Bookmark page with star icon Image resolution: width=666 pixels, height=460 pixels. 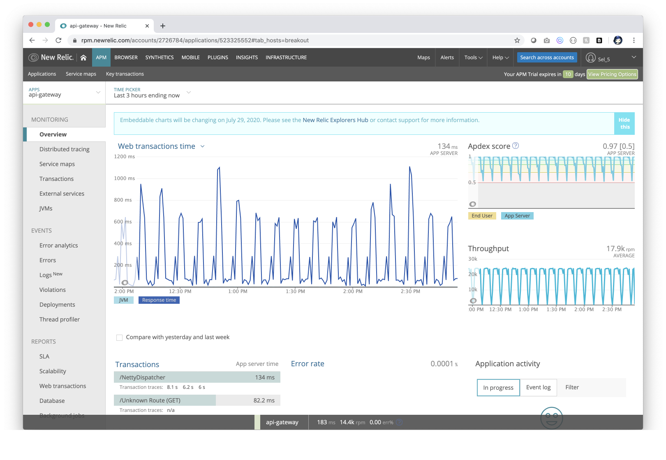point(517,40)
